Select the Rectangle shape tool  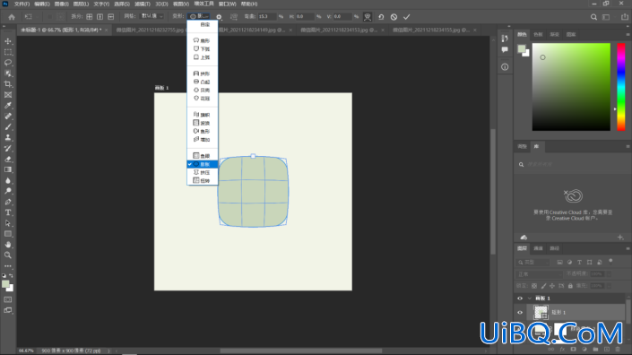click(8, 234)
